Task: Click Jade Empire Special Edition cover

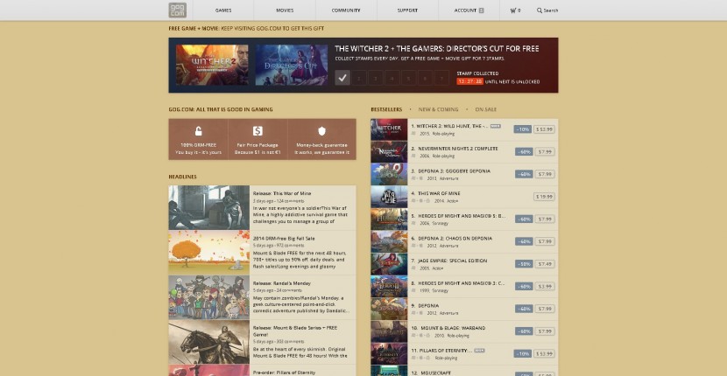Action: click(x=389, y=264)
